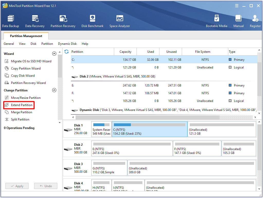Screen dimensions: 263x198
Task: Refresh the partition list
Action: (66, 51)
